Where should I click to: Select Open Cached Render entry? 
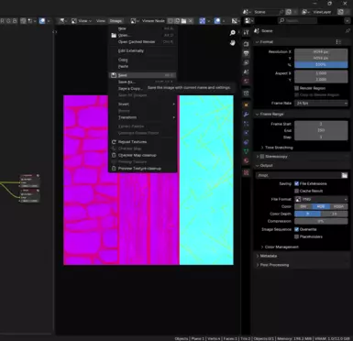(142, 42)
